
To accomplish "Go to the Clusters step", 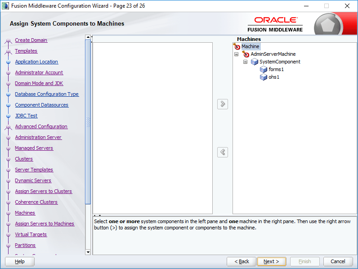I will (x=24, y=159).
